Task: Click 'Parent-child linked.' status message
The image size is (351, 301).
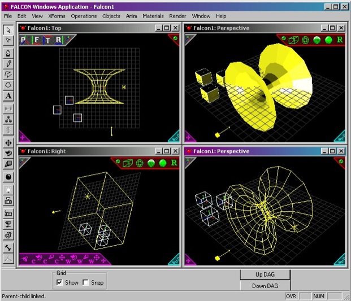Action: tap(24, 296)
